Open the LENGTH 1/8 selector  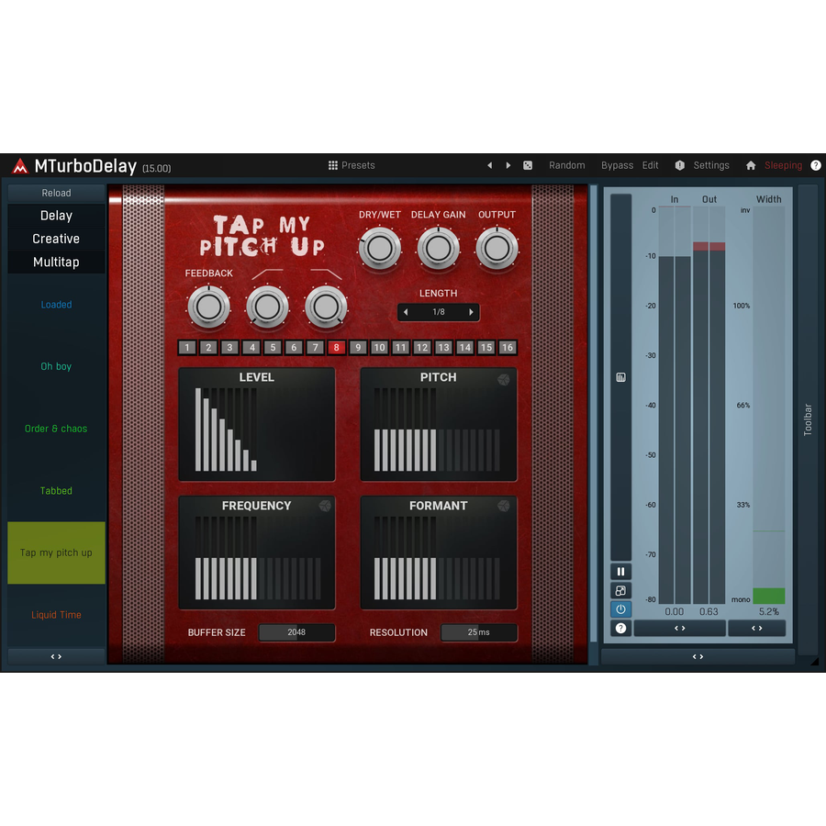click(x=439, y=312)
